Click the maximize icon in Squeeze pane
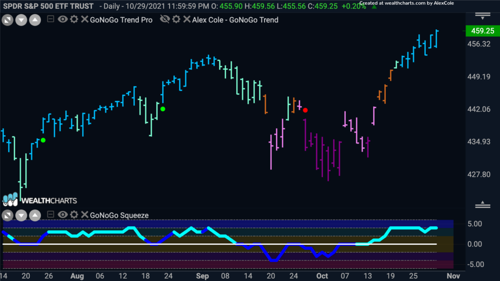The height and width of the screenshot is (281, 500). [x=8, y=216]
